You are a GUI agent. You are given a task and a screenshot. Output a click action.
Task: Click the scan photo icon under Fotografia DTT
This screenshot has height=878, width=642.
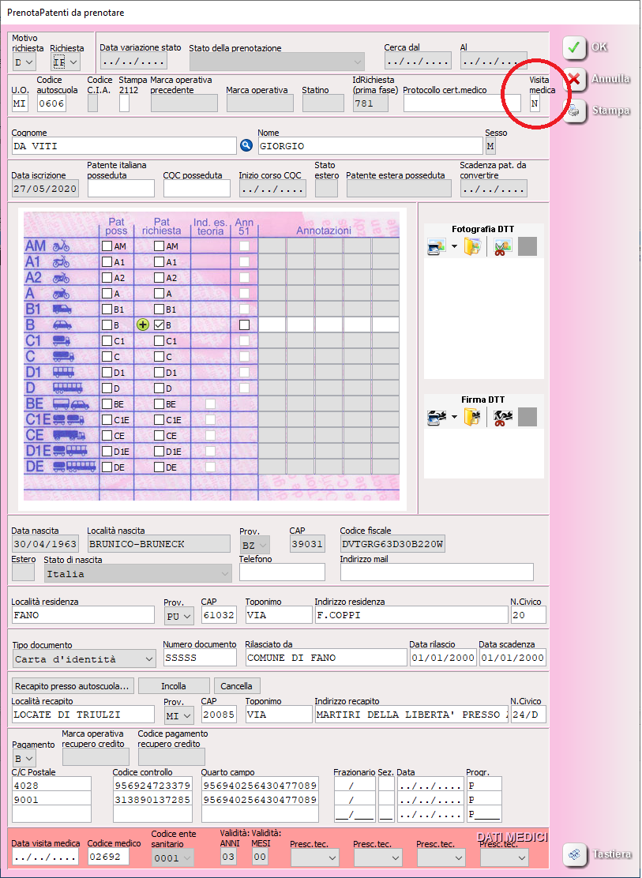[x=436, y=247]
